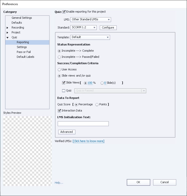Enable the Quiz criteria checkbox
187x196 pixels.
coord(64,91)
